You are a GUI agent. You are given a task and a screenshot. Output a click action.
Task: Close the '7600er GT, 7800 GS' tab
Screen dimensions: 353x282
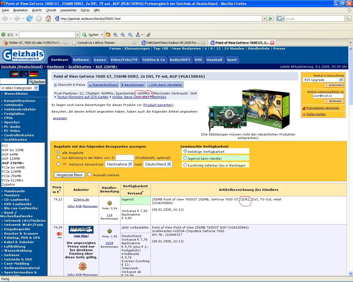65,43
